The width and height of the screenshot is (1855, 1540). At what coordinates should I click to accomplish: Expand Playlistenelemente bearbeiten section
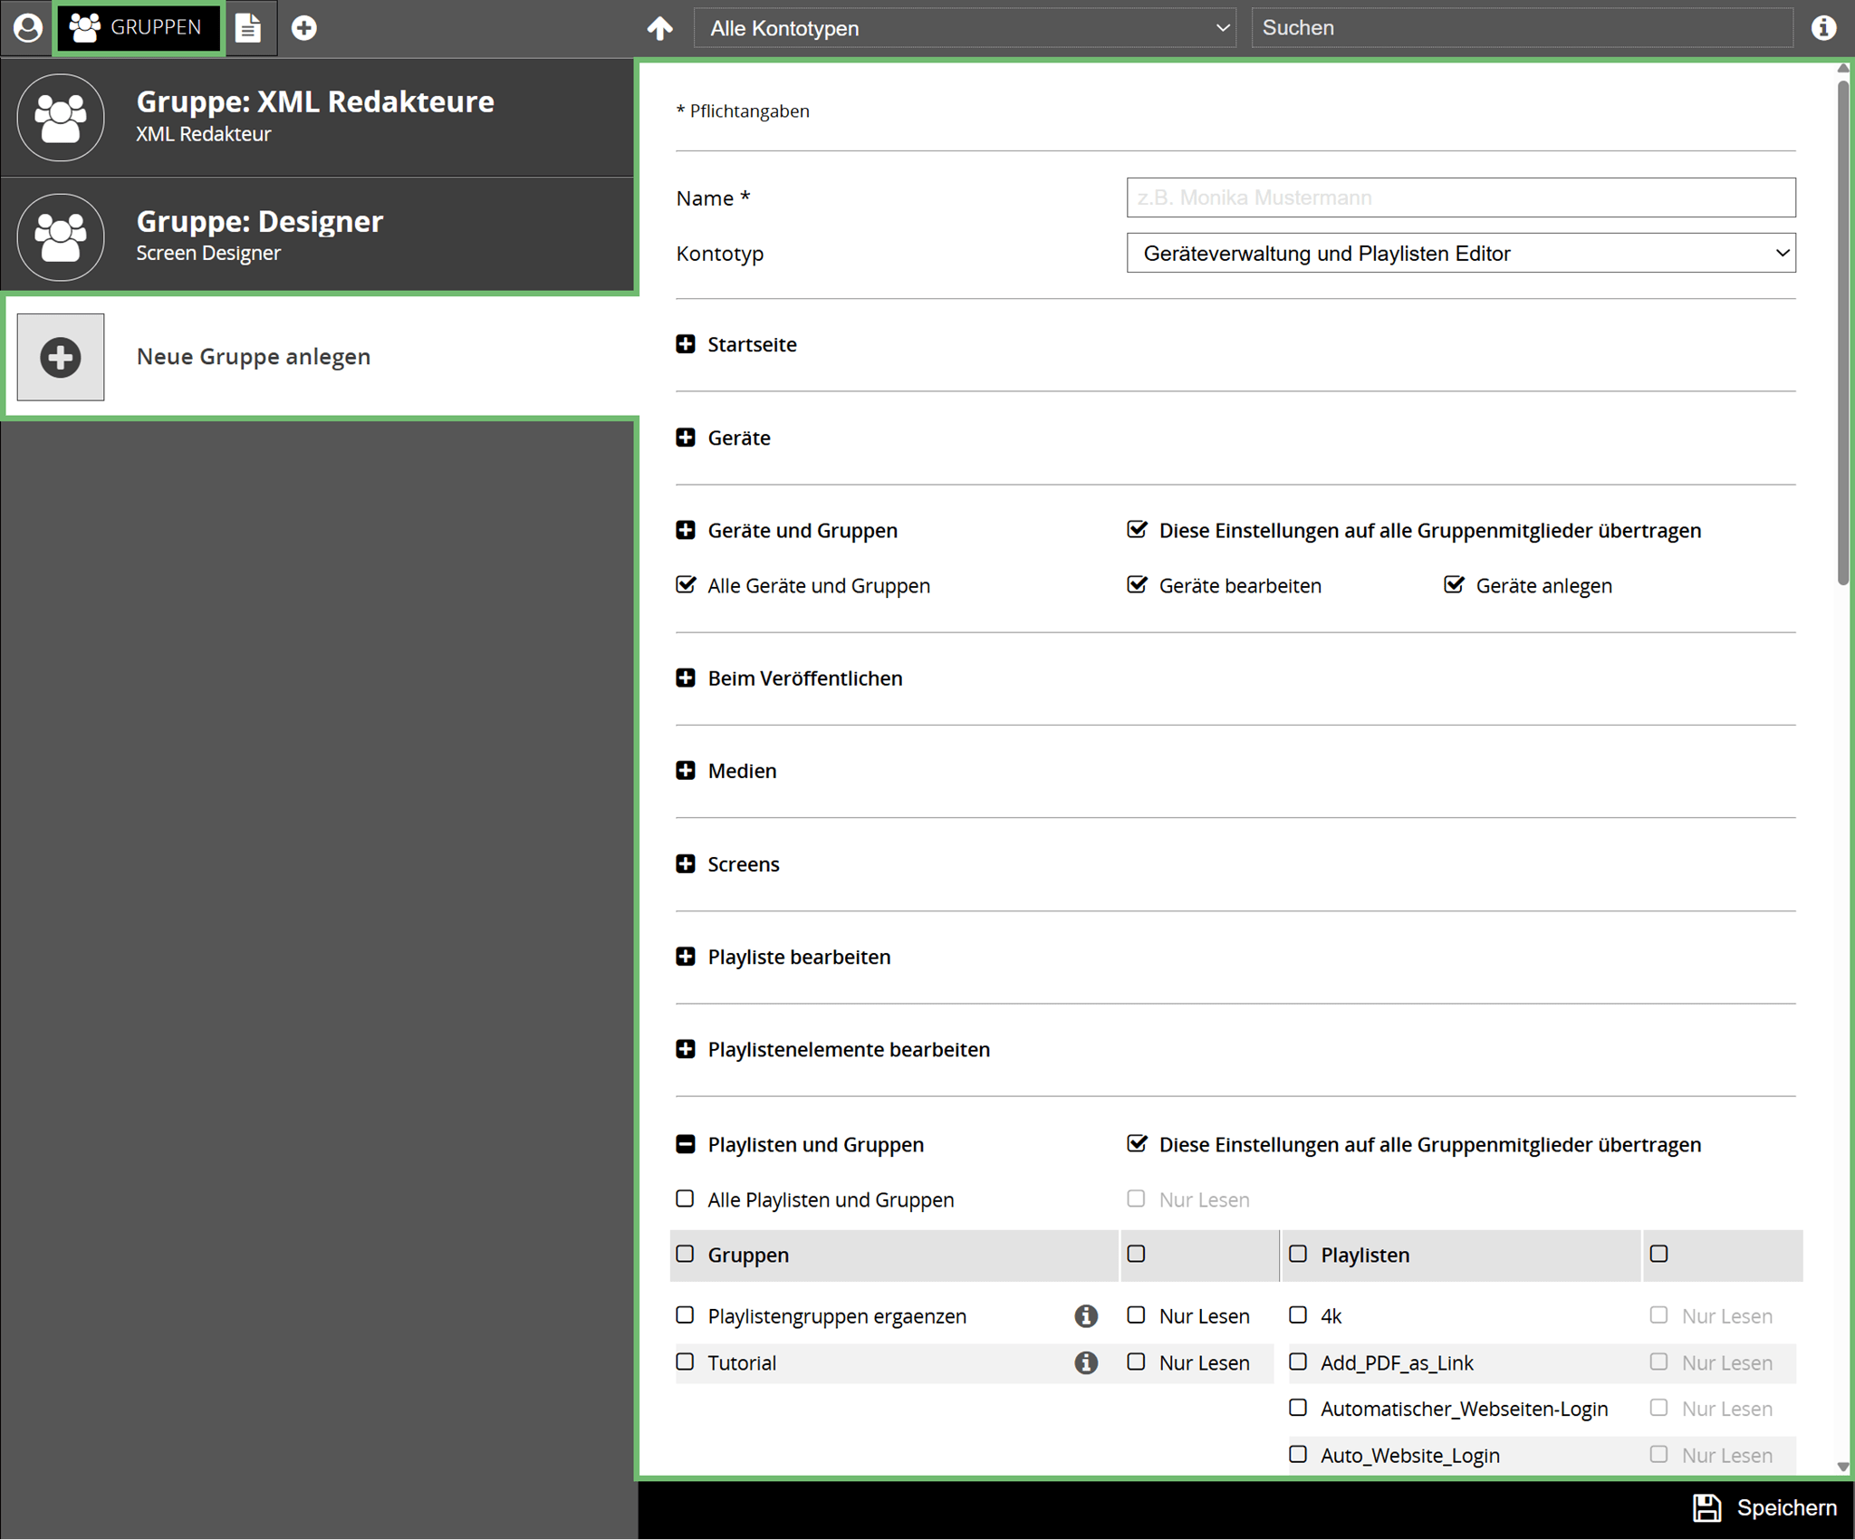click(686, 1049)
